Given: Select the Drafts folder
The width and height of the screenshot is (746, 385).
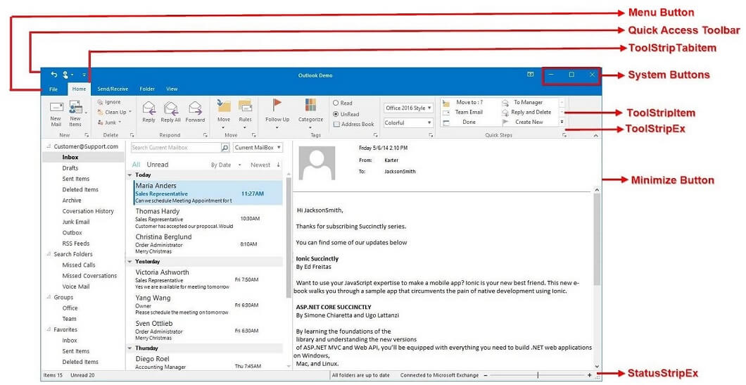Looking at the screenshot, I should click(70, 168).
